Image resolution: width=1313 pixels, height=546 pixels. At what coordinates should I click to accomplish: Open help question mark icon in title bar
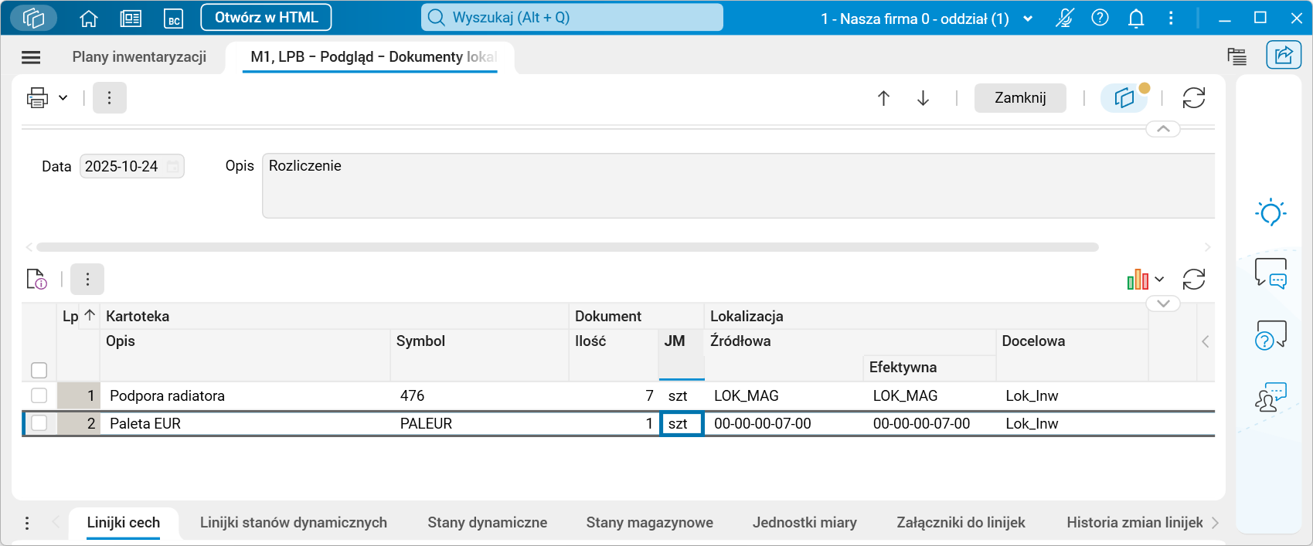[x=1100, y=18]
